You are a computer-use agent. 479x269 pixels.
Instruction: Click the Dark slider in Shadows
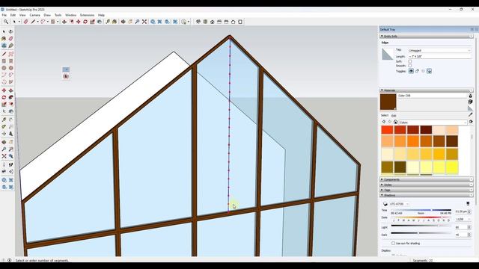(x=421, y=233)
